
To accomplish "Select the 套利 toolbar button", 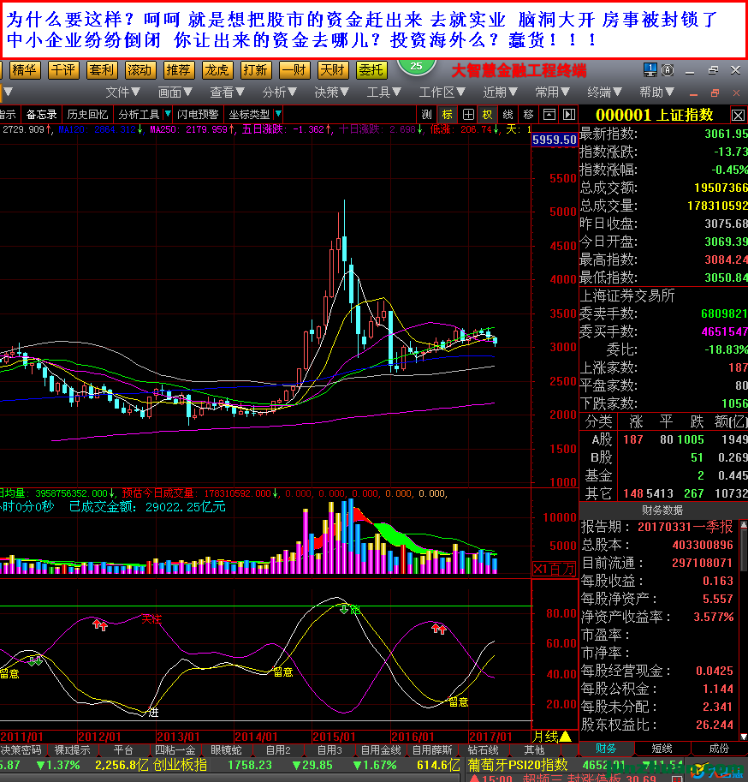I will click(101, 70).
